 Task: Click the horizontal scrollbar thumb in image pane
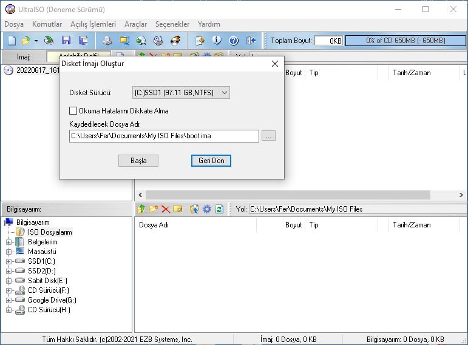[288, 195]
